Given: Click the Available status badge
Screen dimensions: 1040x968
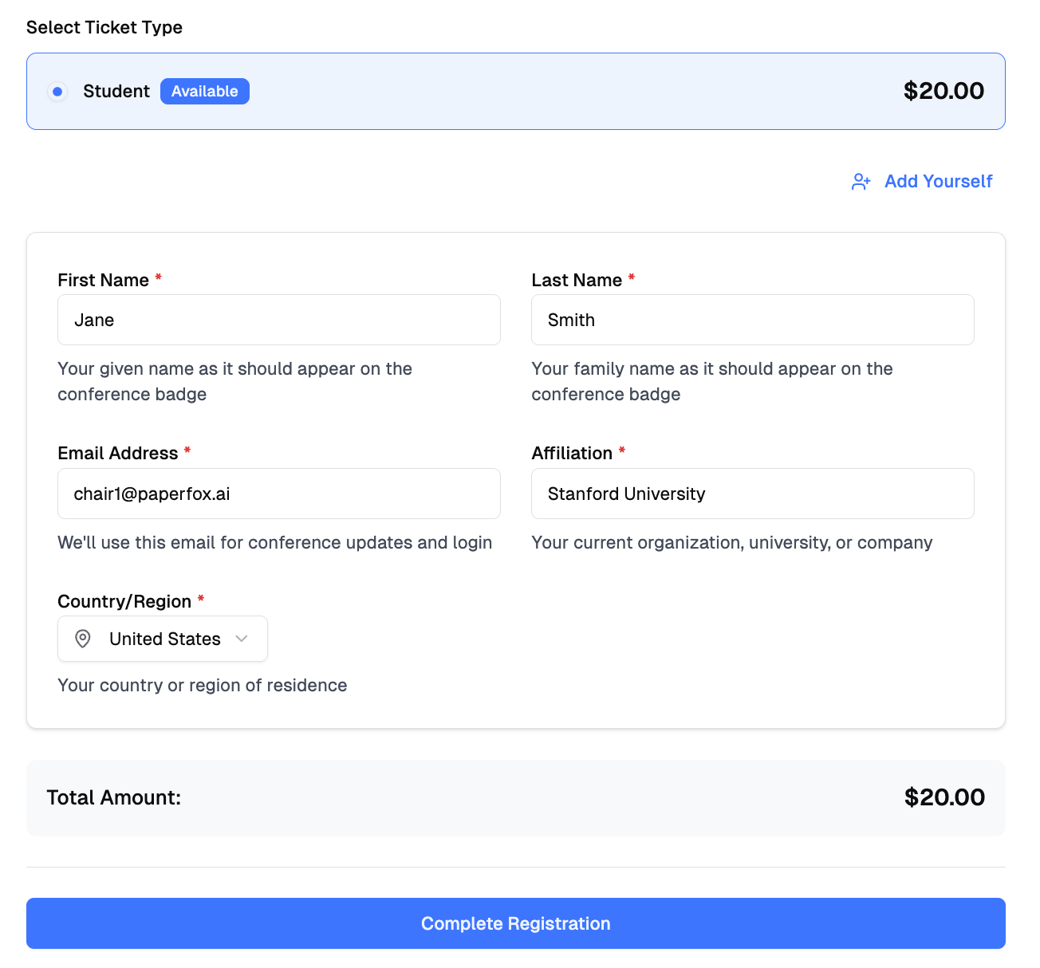Looking at the screenshot, I should tap(204, 92).
